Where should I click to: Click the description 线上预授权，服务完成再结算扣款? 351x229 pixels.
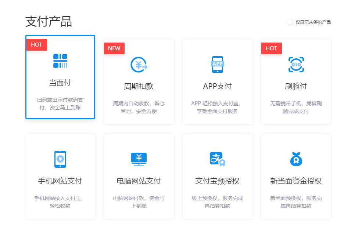point(217,202)
